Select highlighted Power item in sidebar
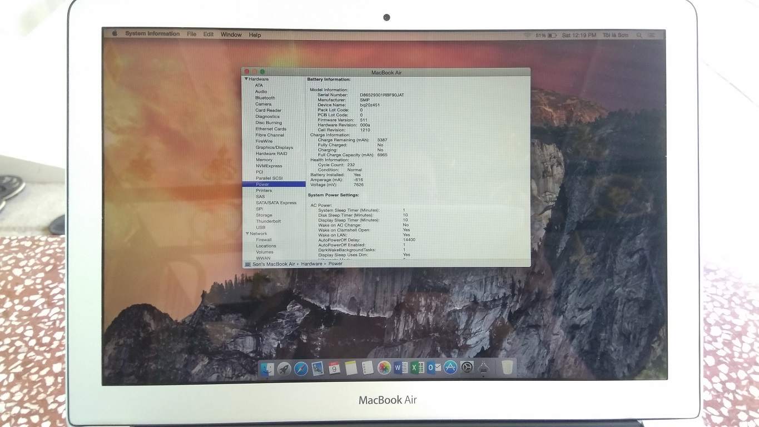Screen dimensions: 759x427 point(274,184)
